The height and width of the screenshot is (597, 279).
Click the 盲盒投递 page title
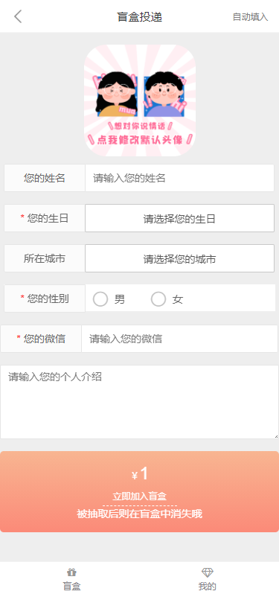pos(140,17)
